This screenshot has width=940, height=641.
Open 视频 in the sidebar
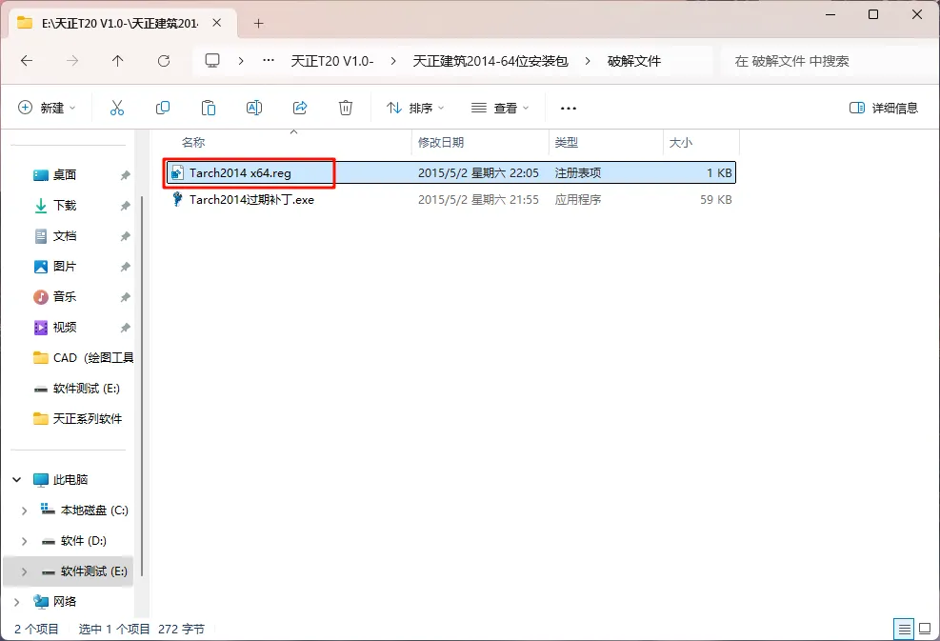65,328
